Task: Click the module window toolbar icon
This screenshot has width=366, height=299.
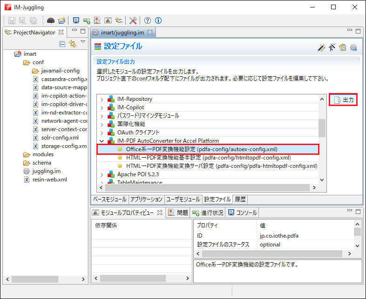Action: click(x=108, y=20)
